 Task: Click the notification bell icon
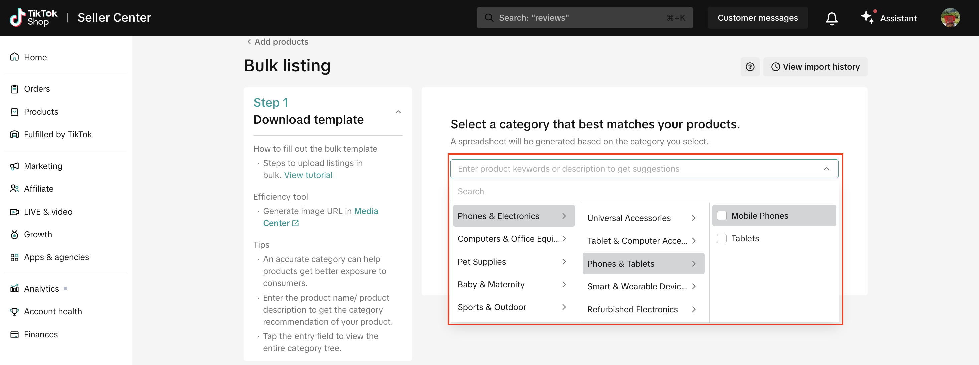tap(831, 18)
